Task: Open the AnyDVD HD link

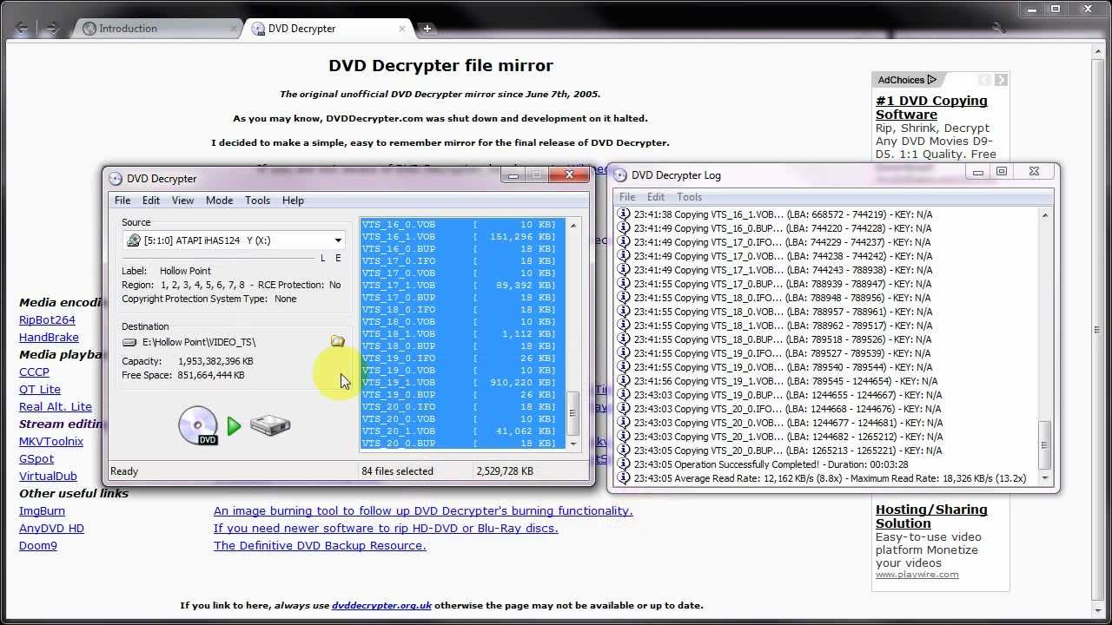Action: pos(51,529)
